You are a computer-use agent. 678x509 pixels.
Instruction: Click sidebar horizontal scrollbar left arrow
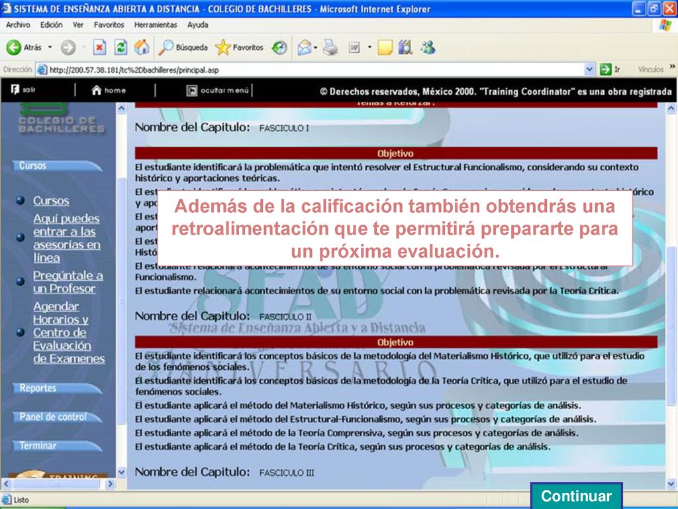7,483
